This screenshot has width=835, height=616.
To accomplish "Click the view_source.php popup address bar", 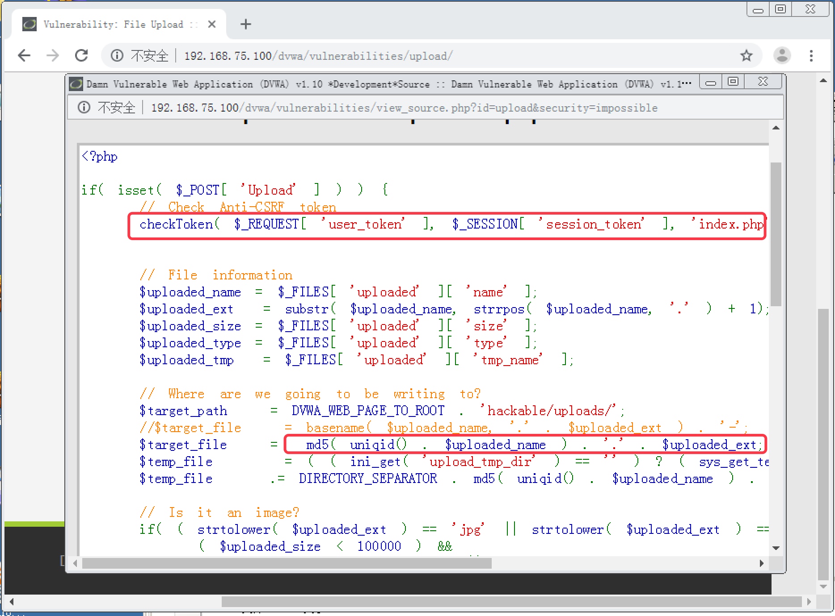I will point(404,108).
